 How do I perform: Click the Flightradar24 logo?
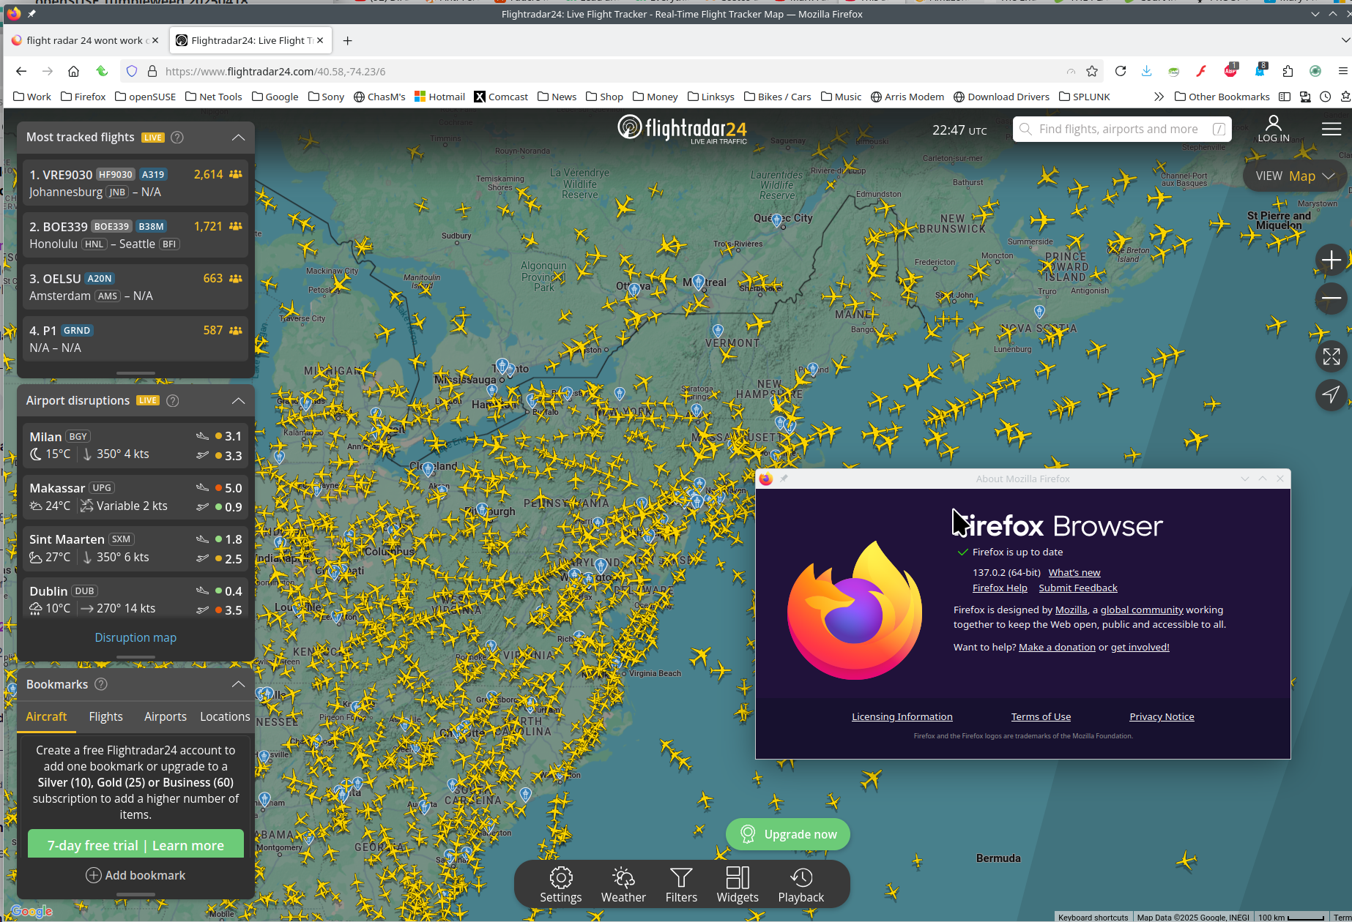(682, 129)
